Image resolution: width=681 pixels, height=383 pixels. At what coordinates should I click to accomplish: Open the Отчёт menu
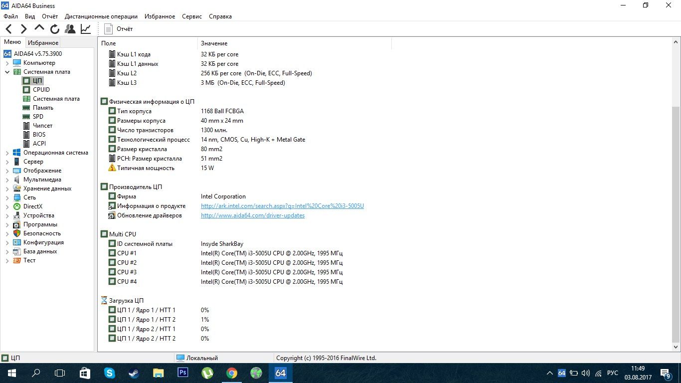50,16
